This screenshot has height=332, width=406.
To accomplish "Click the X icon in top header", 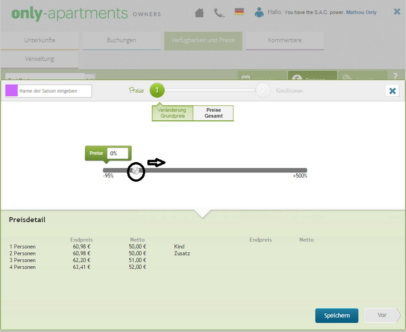I will point(397,12).
